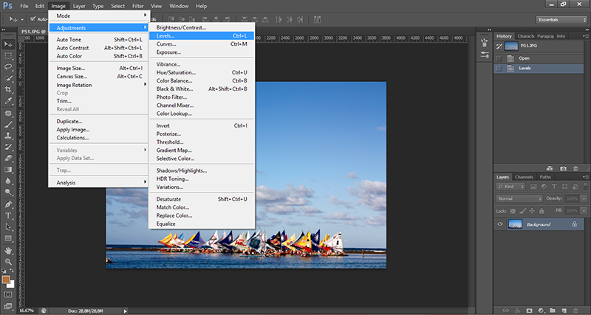Select the Eyedropper tool
The width and height of the screenshot is (591, 315).
(x=8, y=101)
